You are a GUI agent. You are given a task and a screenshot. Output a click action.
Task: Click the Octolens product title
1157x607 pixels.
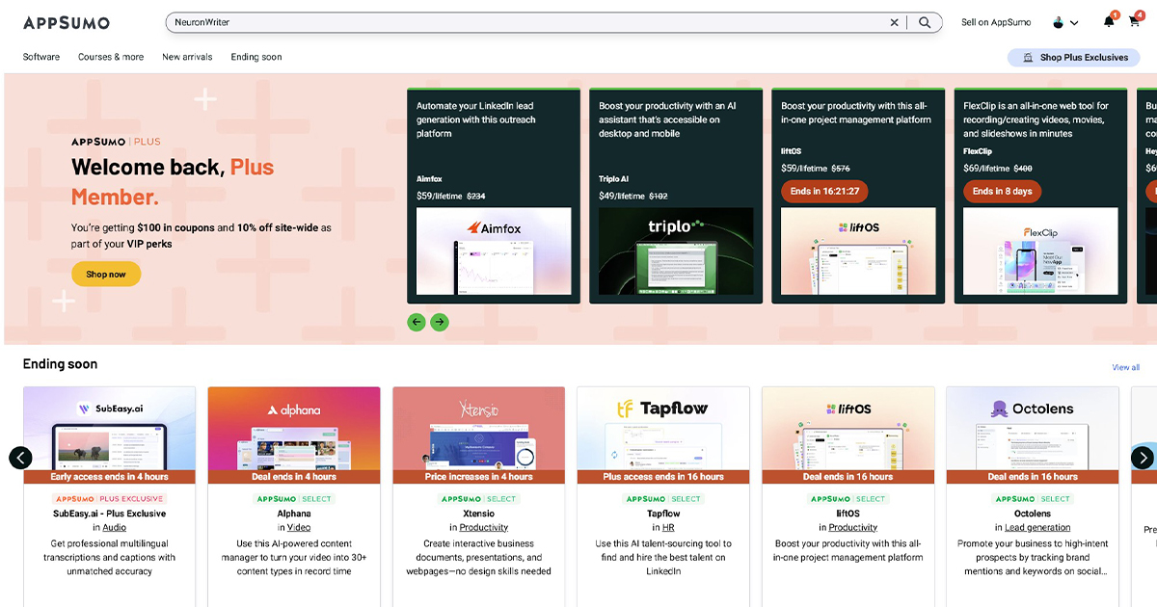[1033, 514]
